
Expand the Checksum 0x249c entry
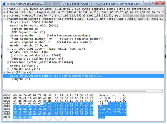click(8, 63)
